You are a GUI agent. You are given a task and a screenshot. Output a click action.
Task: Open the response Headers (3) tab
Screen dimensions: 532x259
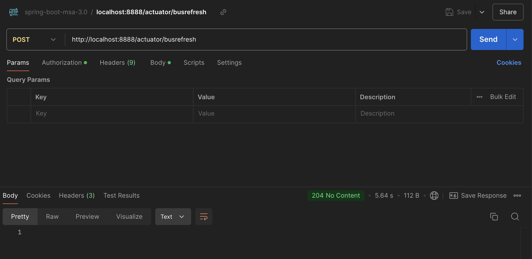(77, 196)
